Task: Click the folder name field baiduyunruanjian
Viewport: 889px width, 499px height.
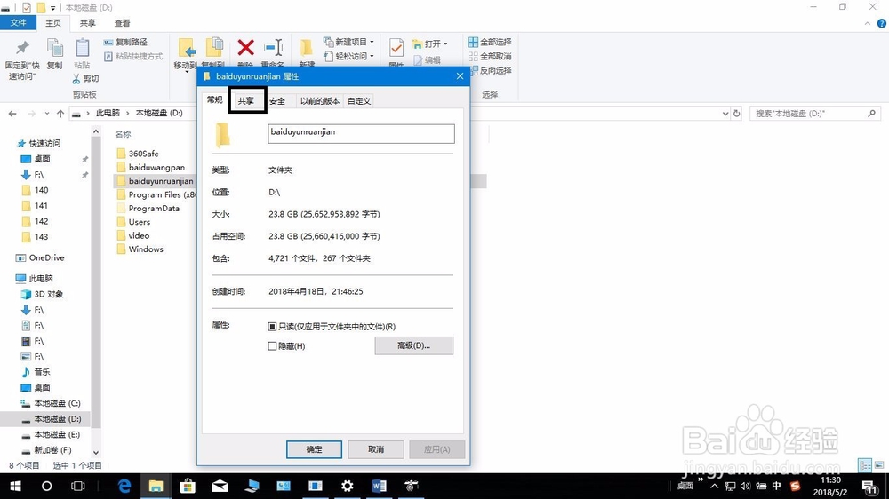Action: coord(361,133)
